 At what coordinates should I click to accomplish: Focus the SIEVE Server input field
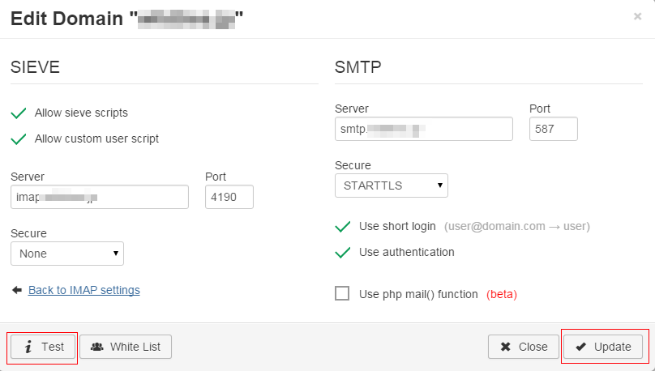pyautogui.click(x=100, y=197)
